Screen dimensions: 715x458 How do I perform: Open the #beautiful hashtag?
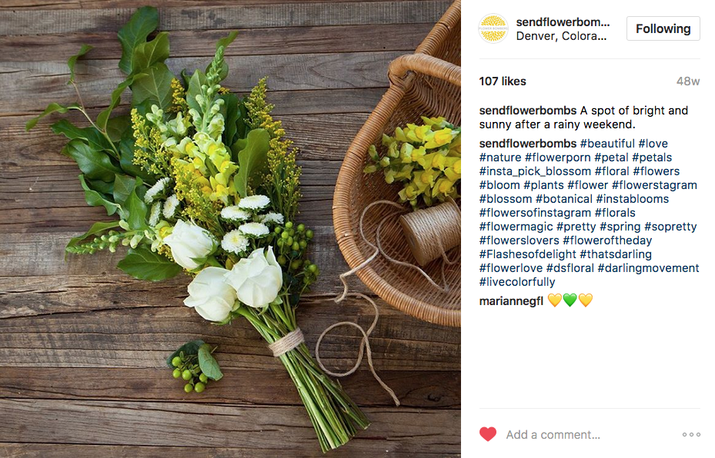607,144
